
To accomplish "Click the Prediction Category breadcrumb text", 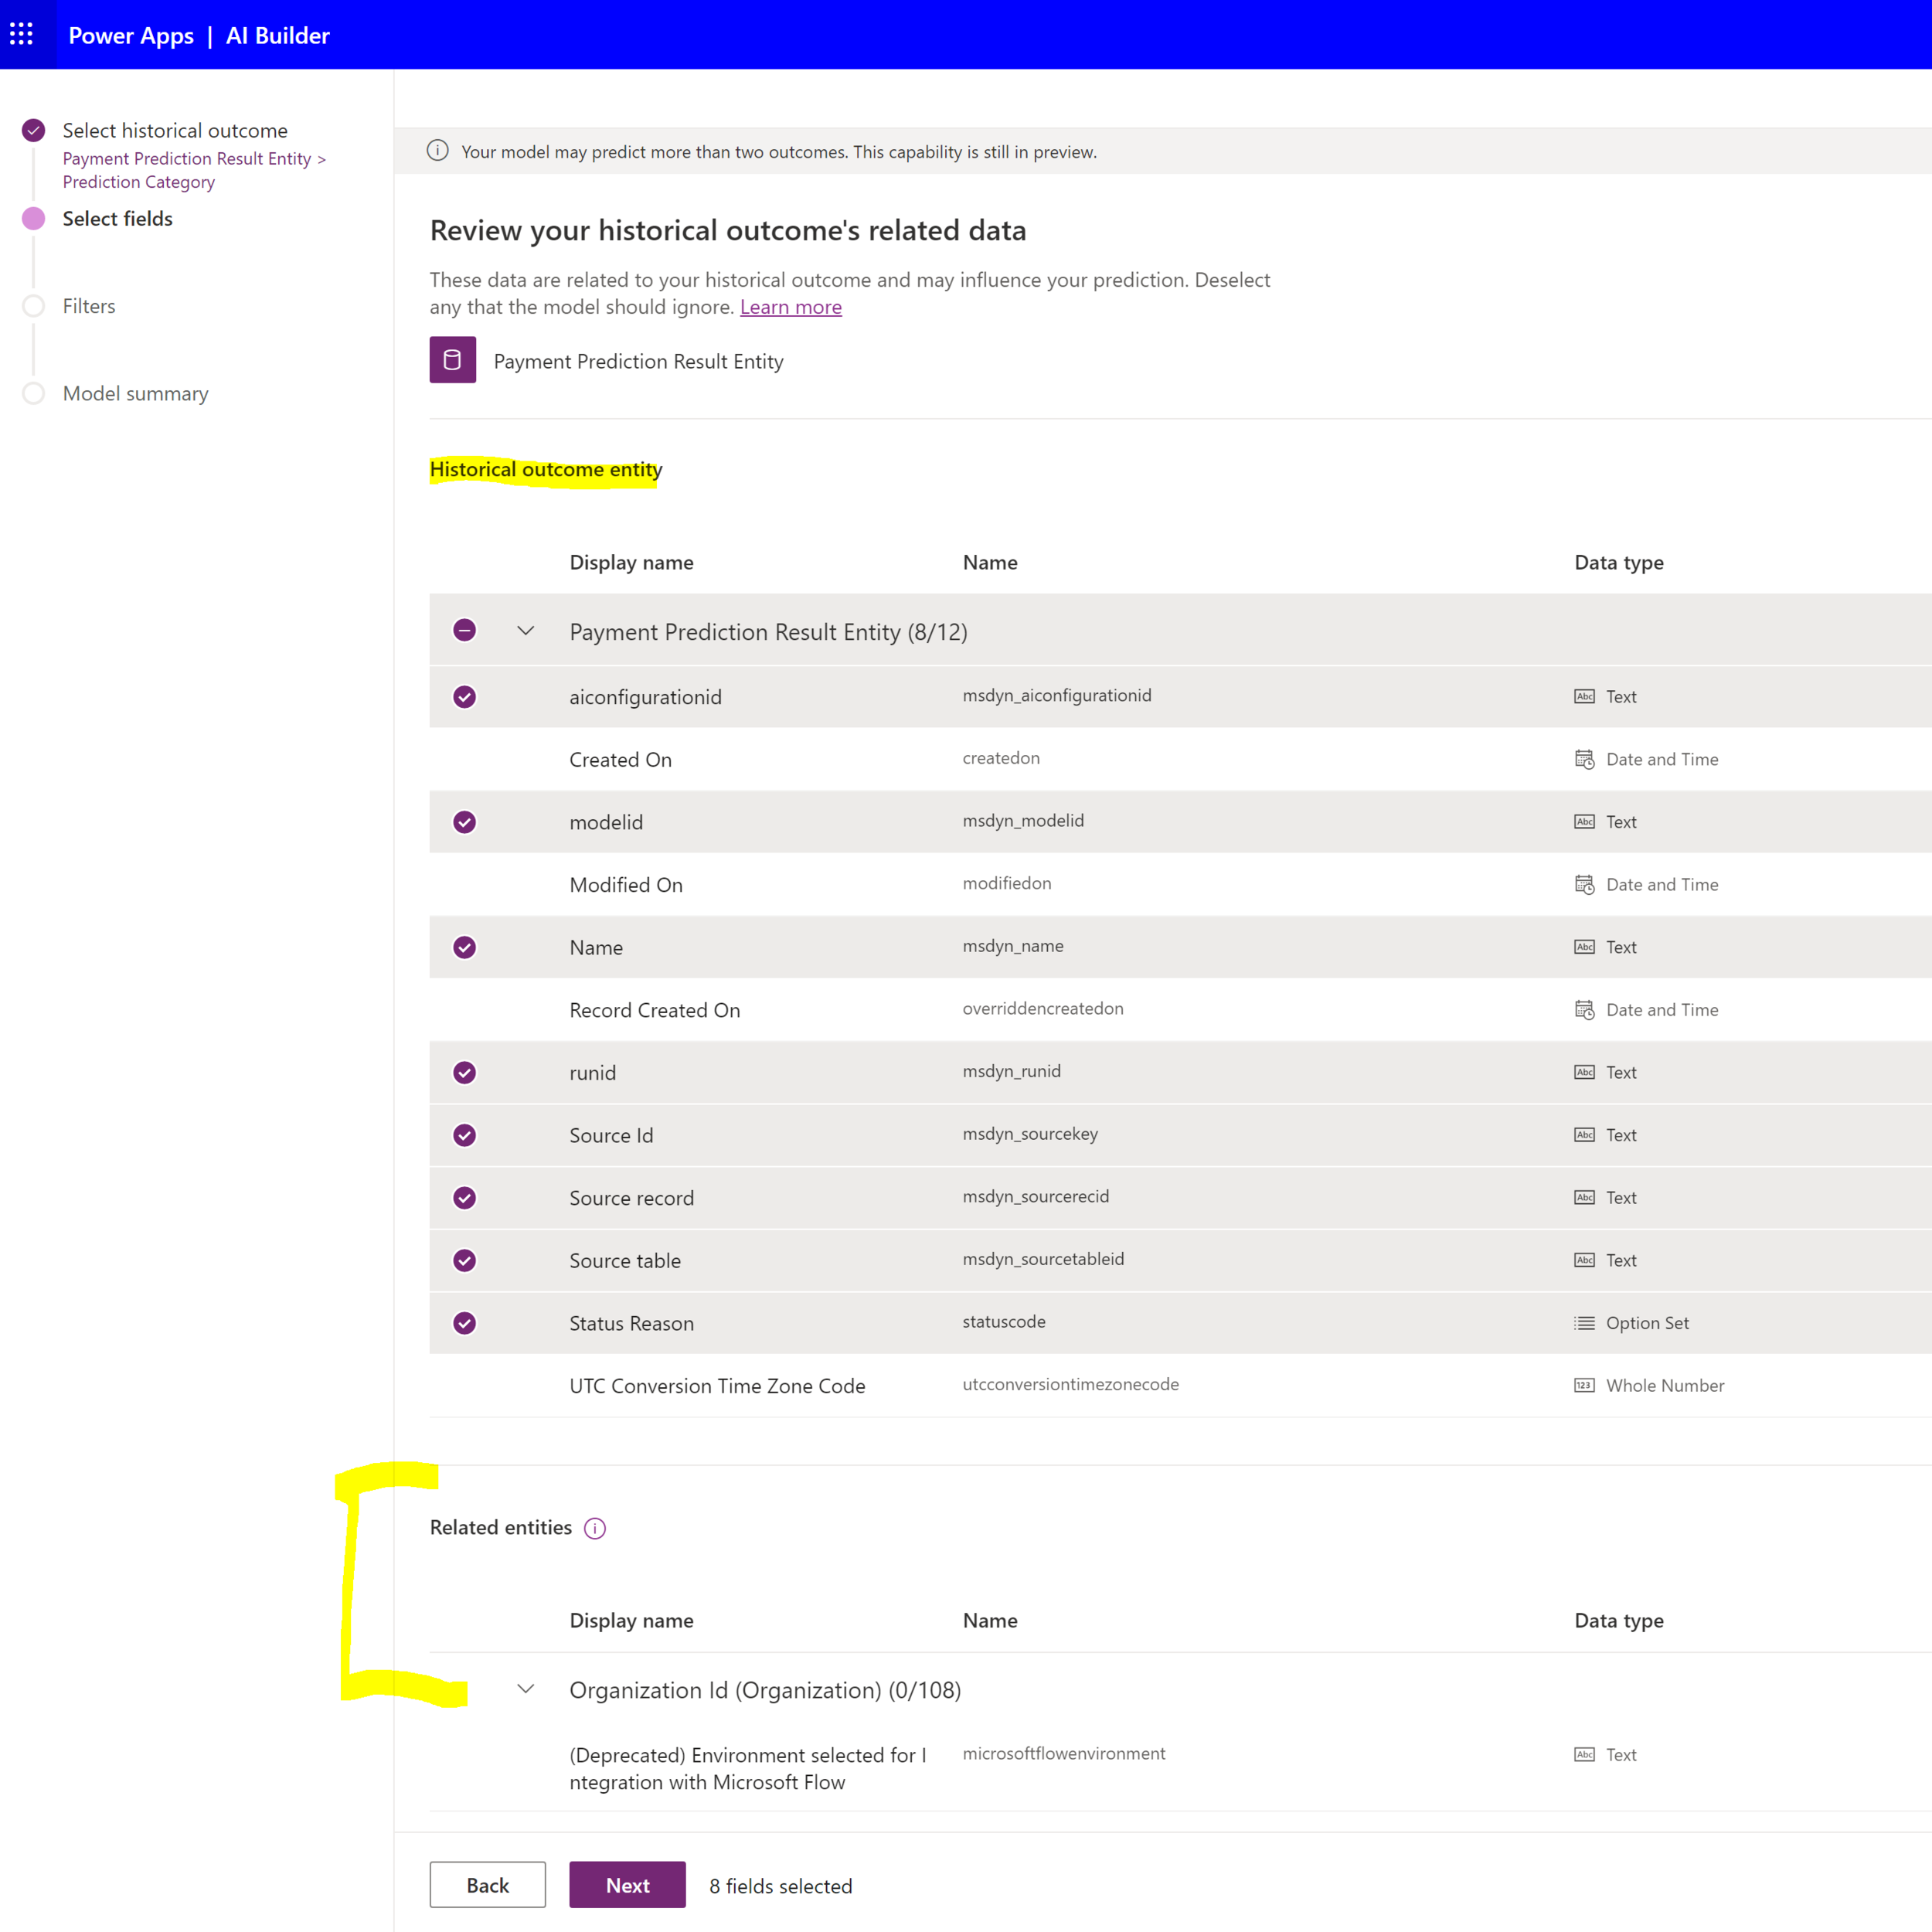I will tap(139, 182).
